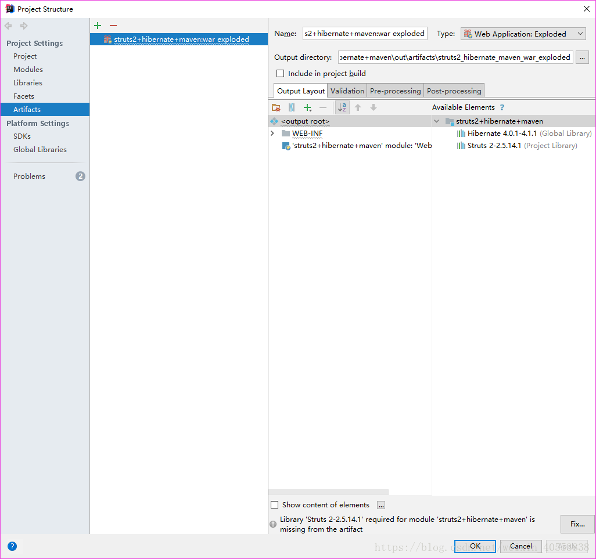The height and width of the screenshot is (559, 596).
Task: Add copy of element plus in layout toolbar
Action: 307,107
